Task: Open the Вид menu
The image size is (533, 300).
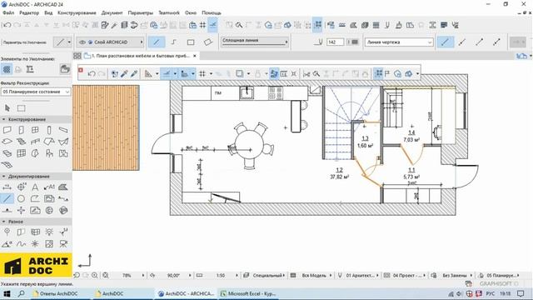Action: coord(48,12)
